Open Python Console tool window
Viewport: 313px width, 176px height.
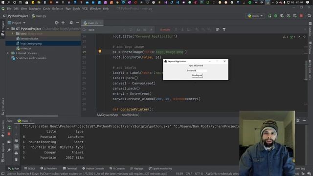click(93, 168)
